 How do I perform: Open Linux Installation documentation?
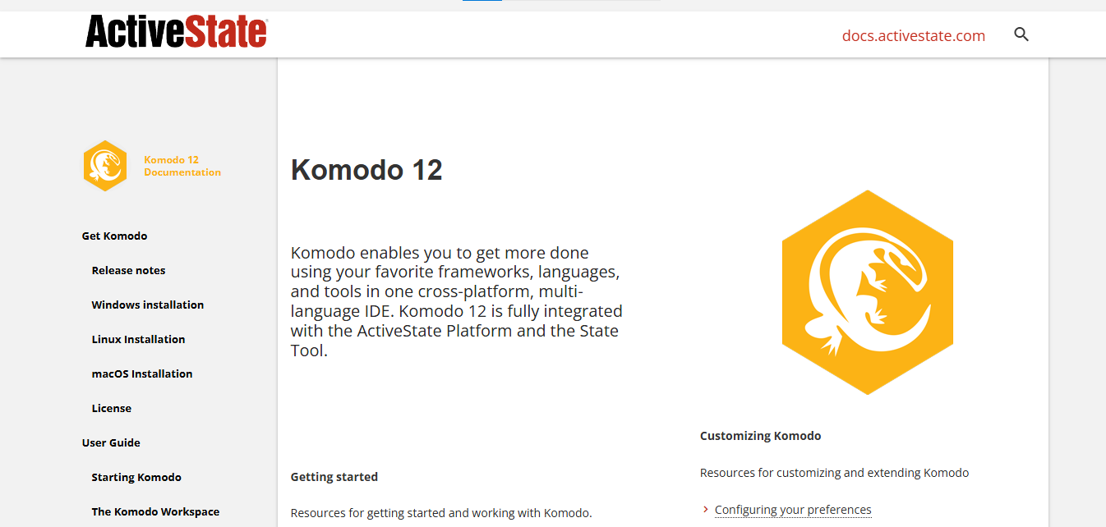pyautogui.click(x=138, y=339)
